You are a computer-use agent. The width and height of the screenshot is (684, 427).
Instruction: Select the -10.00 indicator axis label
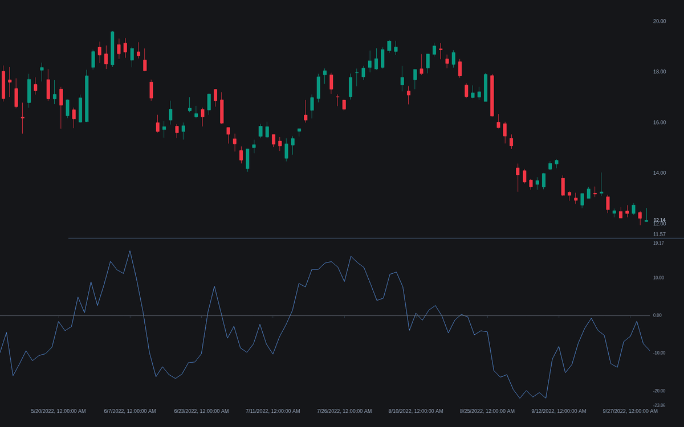tap(658, 353)
